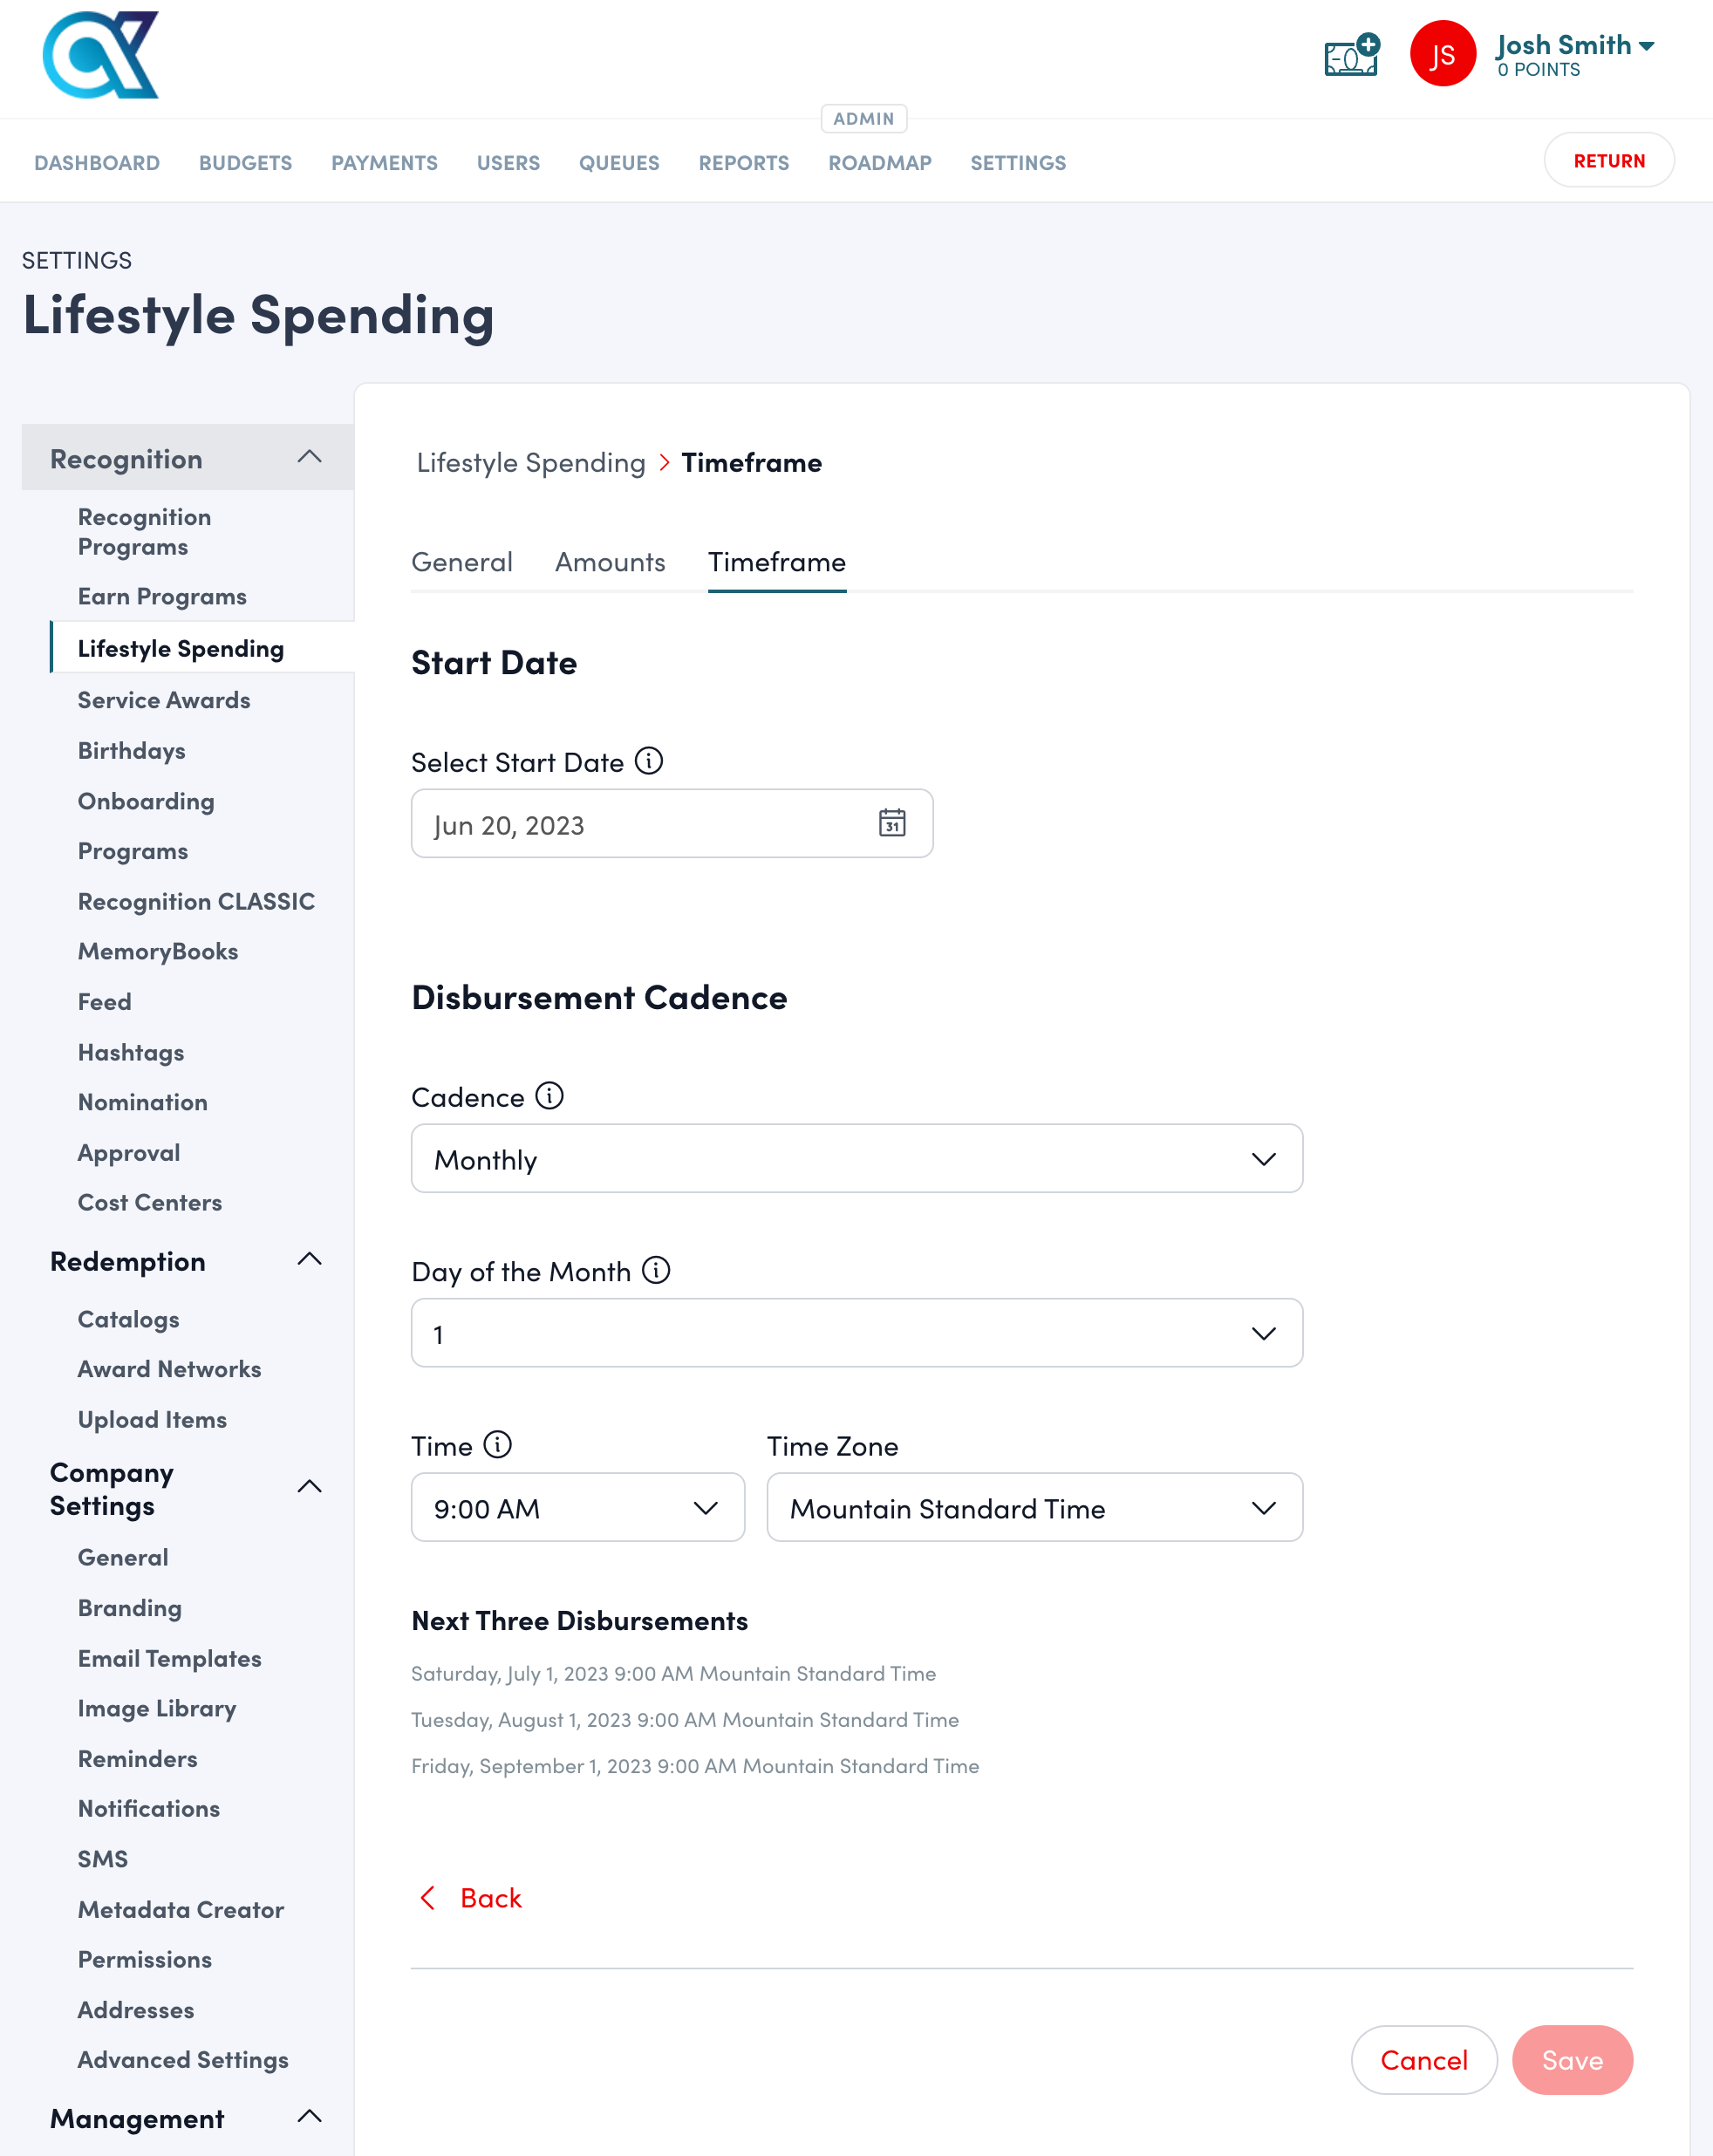
Task: Open the Day of the Month dropdown
Action: click(x=856, y=1333)
